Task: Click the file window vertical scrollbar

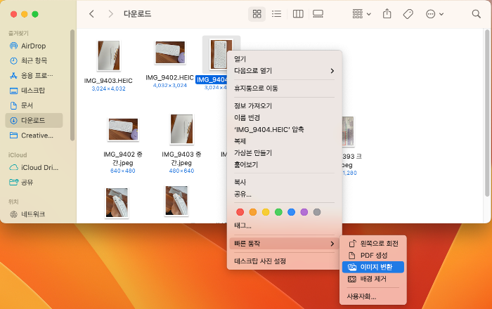Action: pos(487,113)
